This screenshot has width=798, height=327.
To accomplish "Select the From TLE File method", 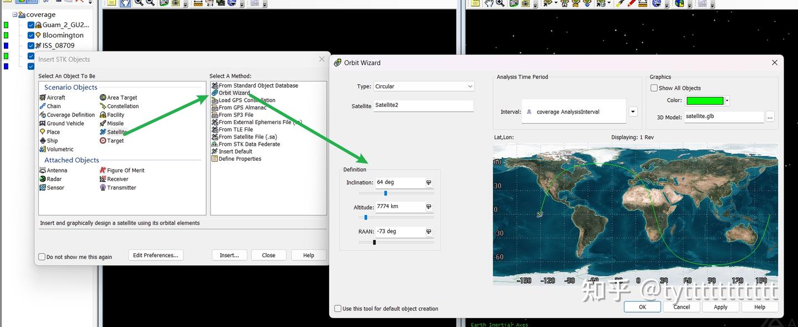I will click(x=232, y=130).
